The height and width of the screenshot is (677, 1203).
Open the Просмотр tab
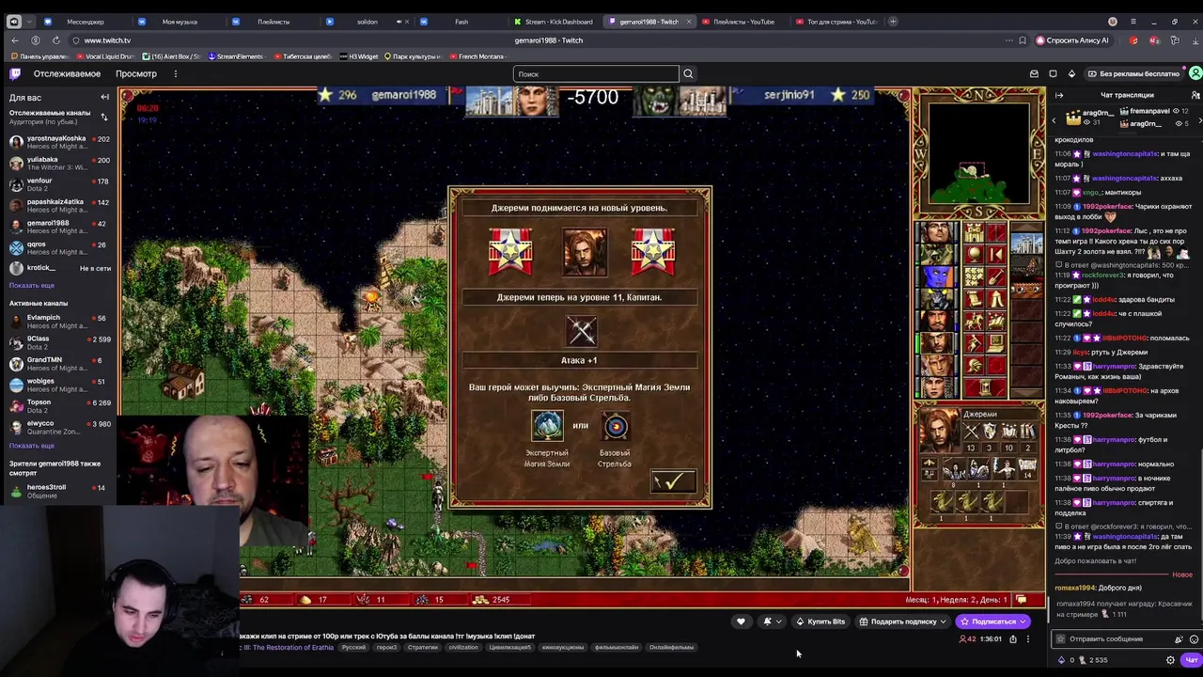pos(136,73)
